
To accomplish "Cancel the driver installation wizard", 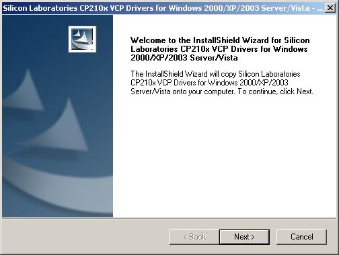I will pyautogui.click(x=301, y=237).
